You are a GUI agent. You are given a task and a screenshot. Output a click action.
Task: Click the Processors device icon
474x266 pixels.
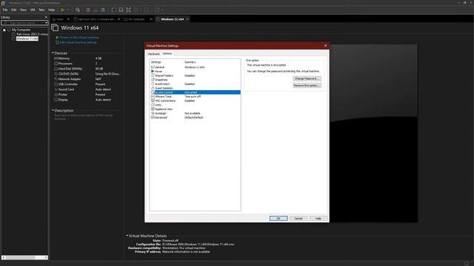[x=56, y=64]
